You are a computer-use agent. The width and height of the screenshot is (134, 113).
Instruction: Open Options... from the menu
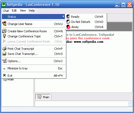point(33,61)
